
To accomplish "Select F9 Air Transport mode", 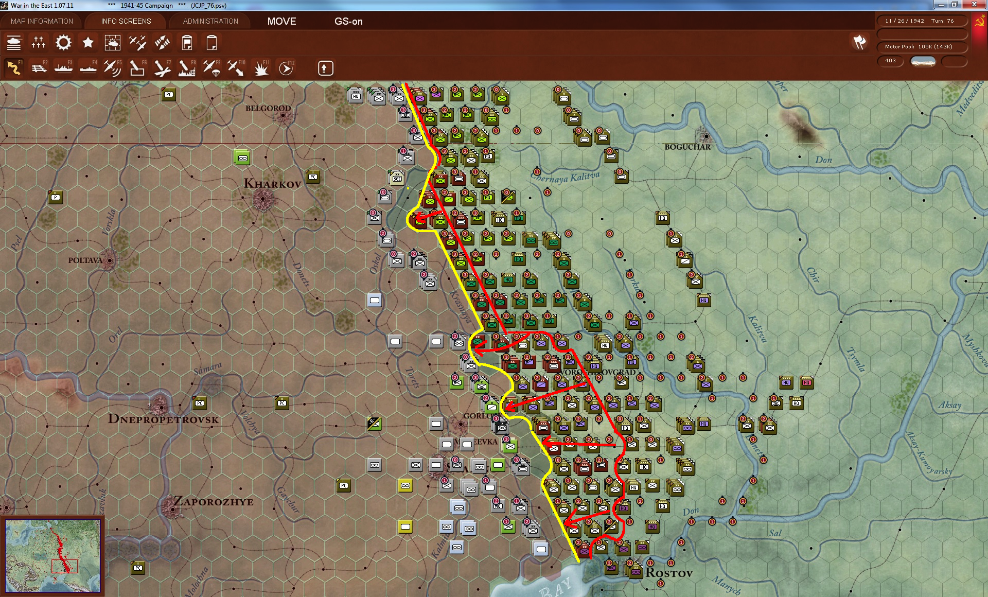I will coord(211,68).
